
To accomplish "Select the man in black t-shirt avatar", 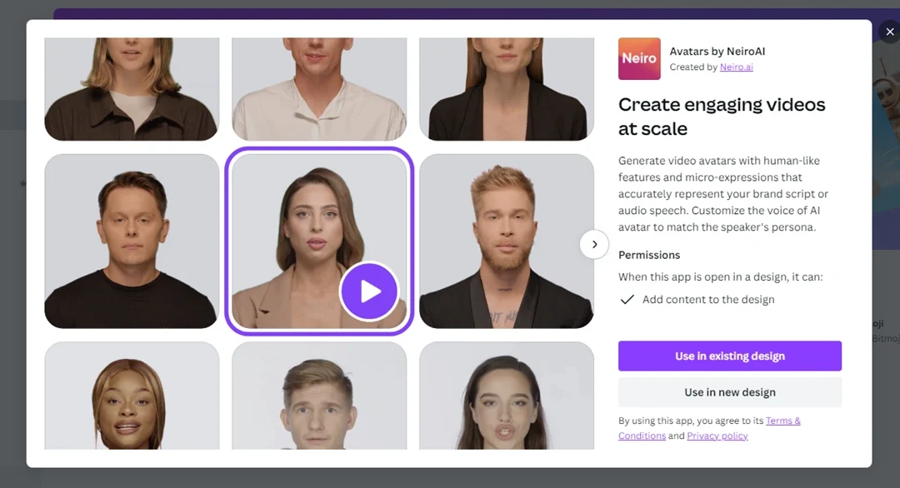I will tap(132, 241).
